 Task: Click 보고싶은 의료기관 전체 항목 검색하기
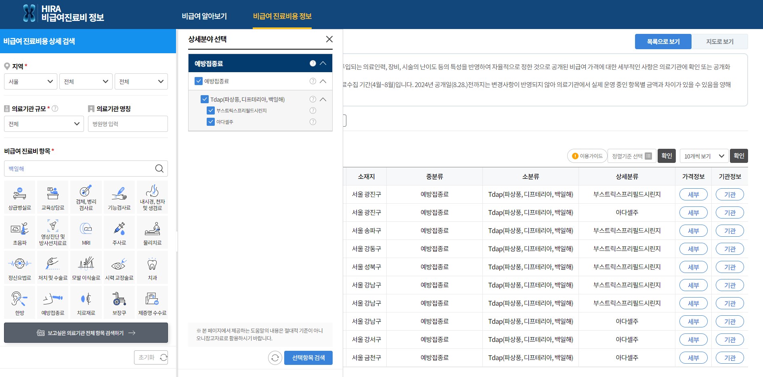pyautogui.click(x=86, y=333)
